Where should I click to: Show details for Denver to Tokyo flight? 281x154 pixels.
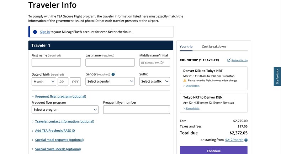click(x=192, y=86)
